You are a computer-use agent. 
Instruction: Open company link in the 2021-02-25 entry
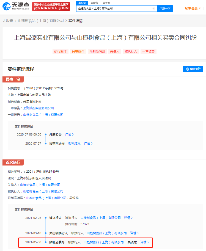point(100,218)
